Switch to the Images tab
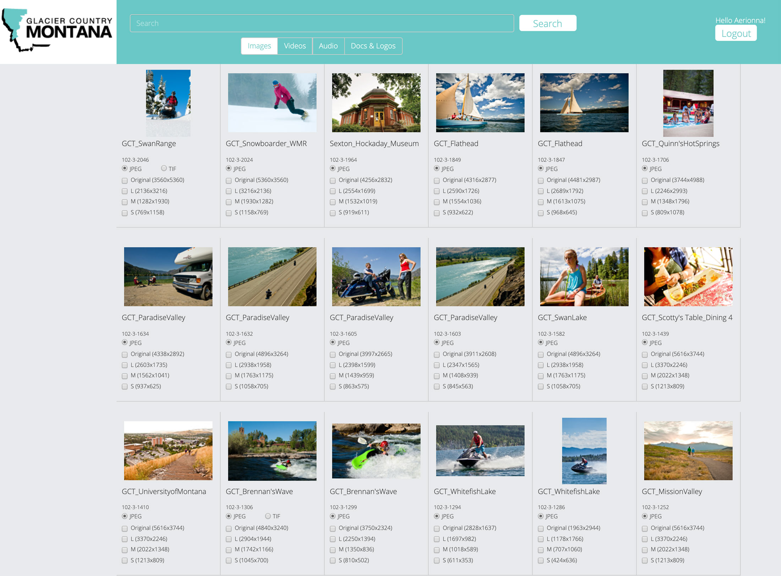 pos(259,46)
